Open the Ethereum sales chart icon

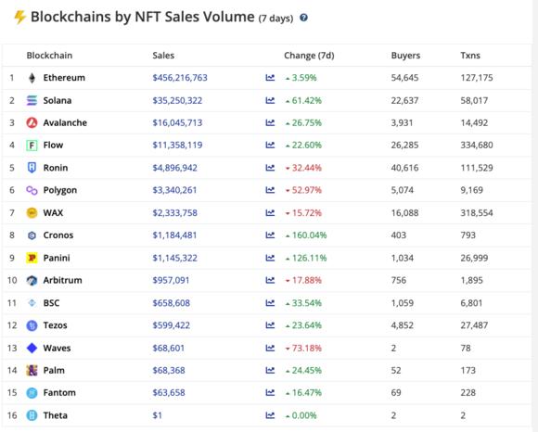(270, 78)
